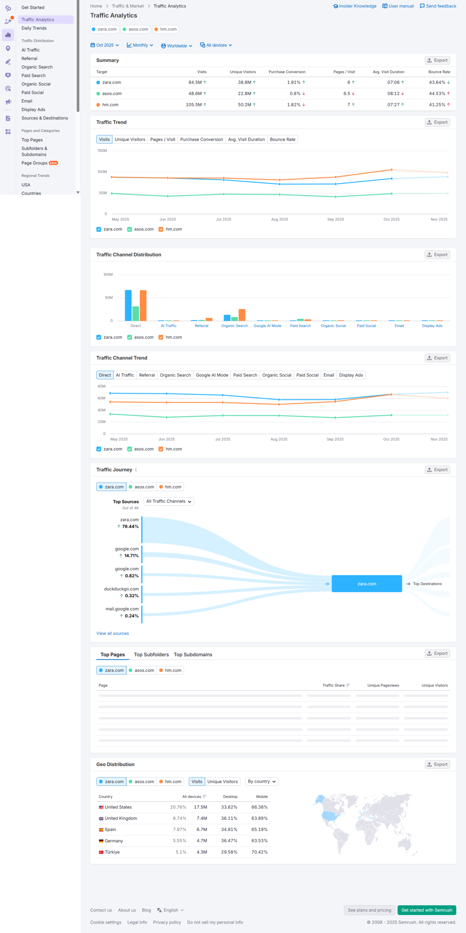Image resolution: width=466 pixels, height=933 pixels.
Task: Open the SEO toolkit sidebar icon
Action: click(8, 8)
